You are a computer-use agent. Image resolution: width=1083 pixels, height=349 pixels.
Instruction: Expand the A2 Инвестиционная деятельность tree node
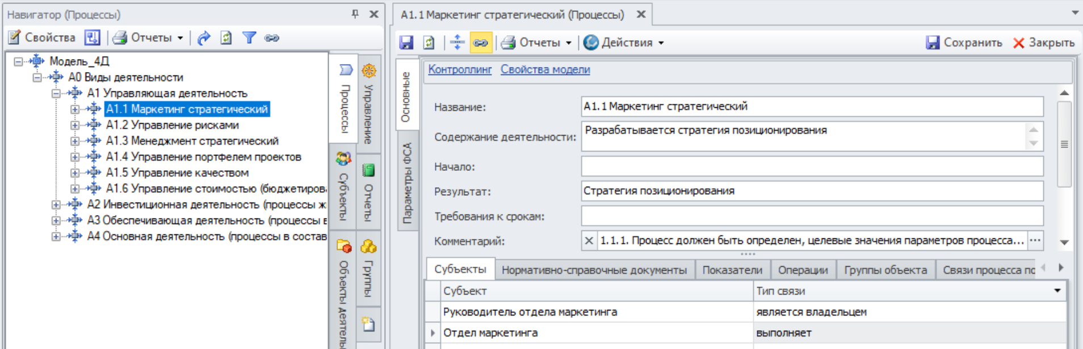pos(56,204)
